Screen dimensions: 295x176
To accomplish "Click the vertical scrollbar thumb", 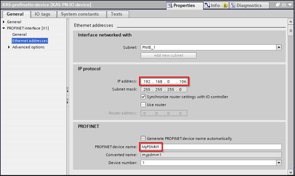I will [291, 30].
